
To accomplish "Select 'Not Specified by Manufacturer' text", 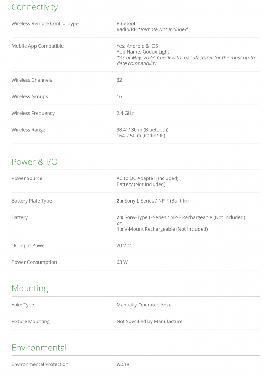I will (x=150, y=321).
